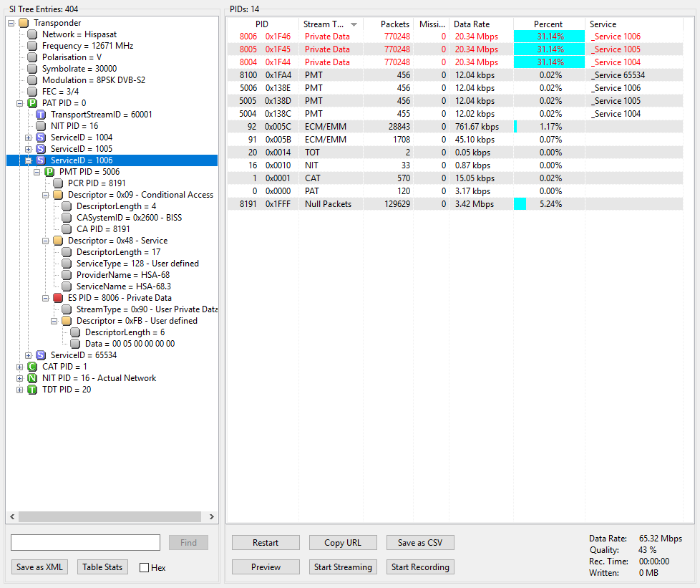Expand the ServiceID = 1004 node
Image resolution: width=700 pixels, height=588 pixels.
pos(28,138)
